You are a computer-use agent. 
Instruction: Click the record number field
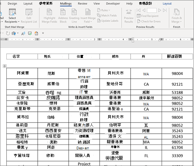(x=151, y=10)
